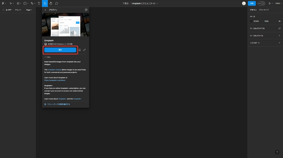Click the ローカルバリアブル label
283x158 pixels.
click(x=257, y=28)
